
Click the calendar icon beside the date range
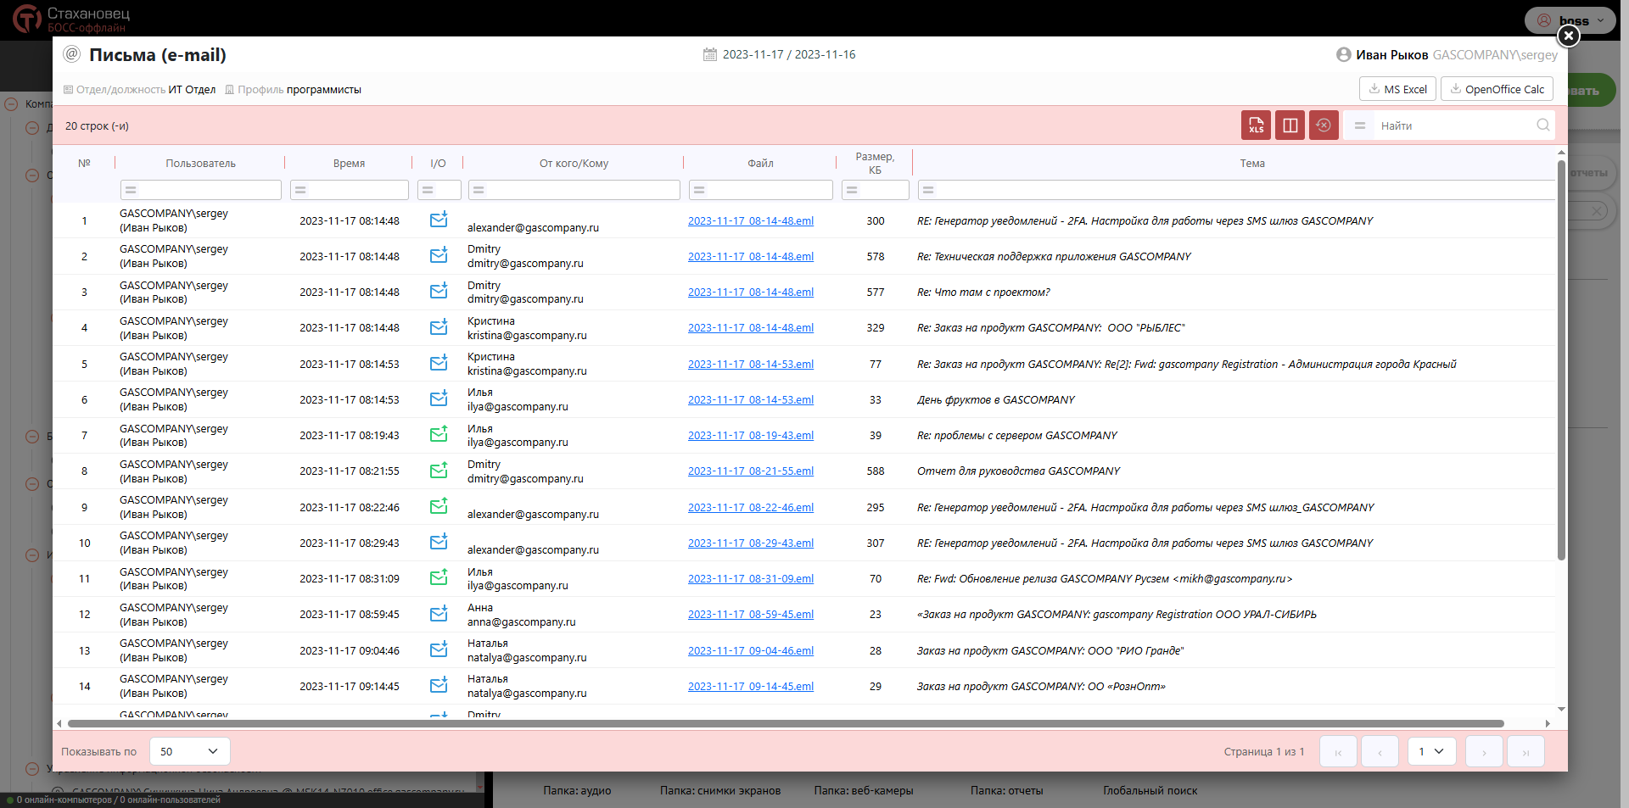tap(710, 54)
